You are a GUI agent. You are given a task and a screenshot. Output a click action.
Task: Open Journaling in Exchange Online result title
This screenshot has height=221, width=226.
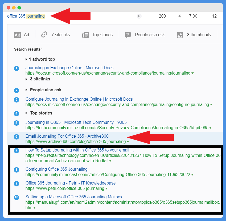coord(69,68)
